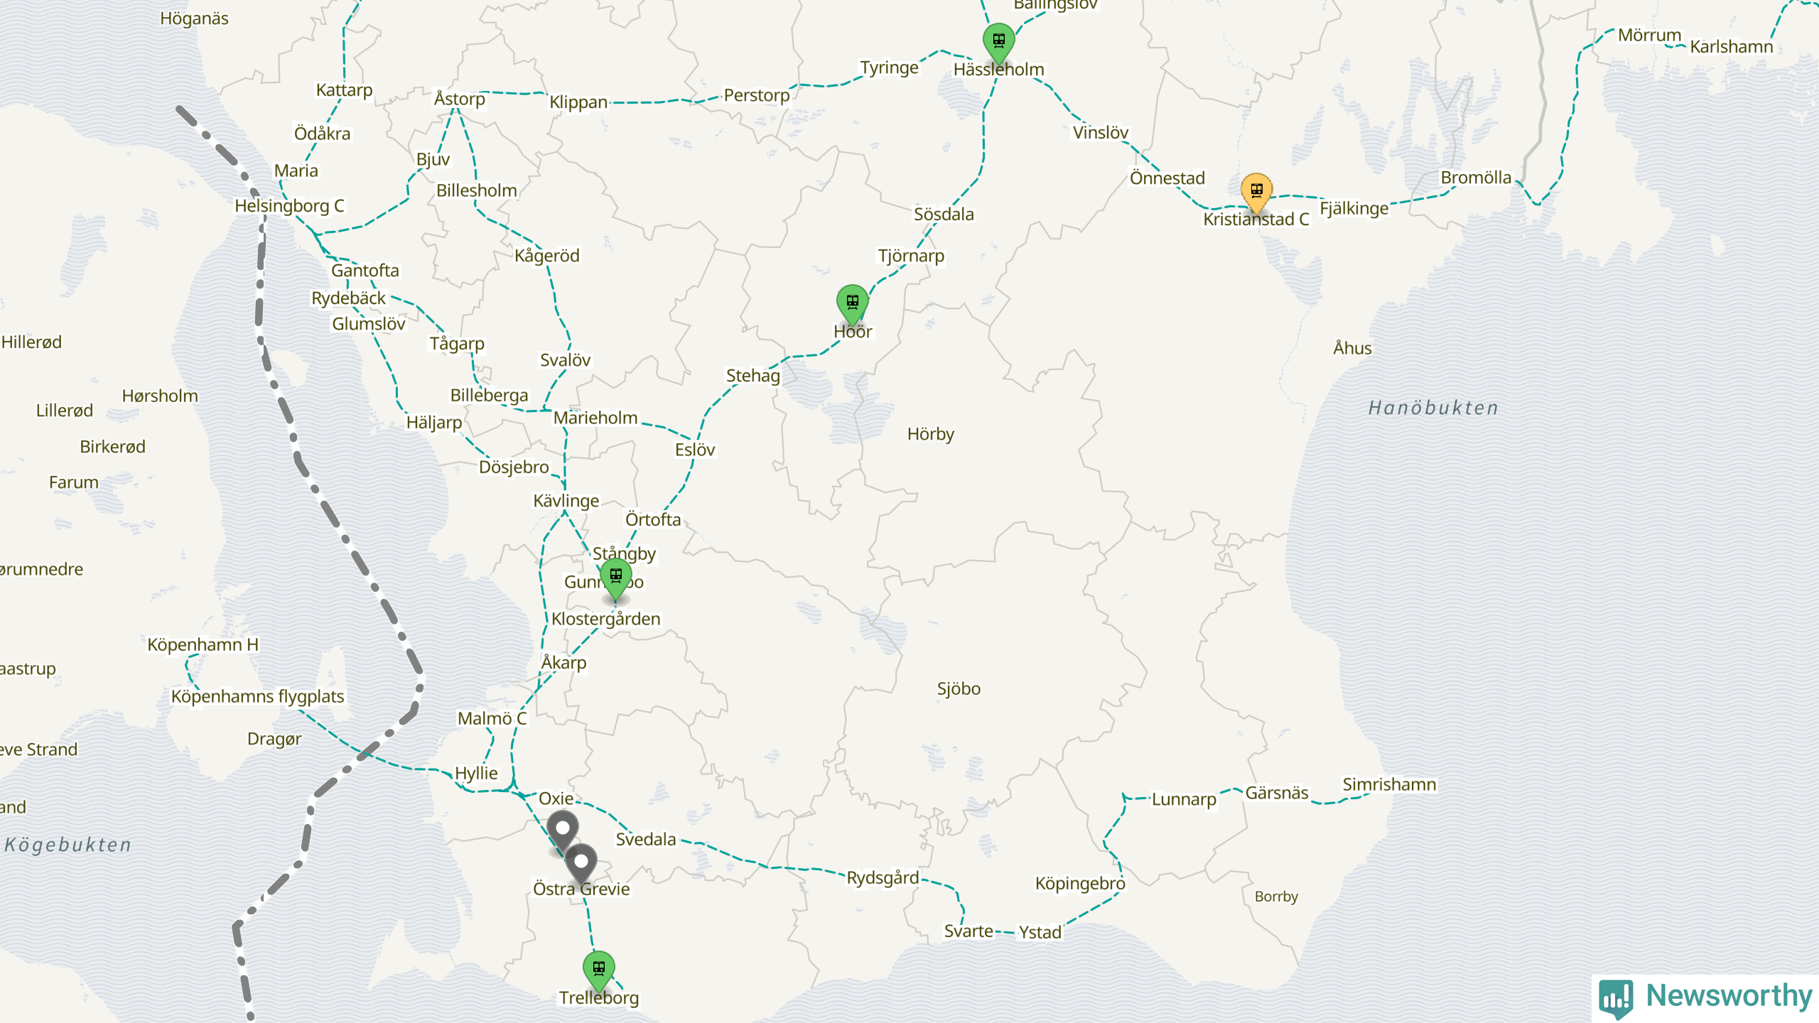1819x1023 pixels.
Task: Click the Mörrum label
Action: pos(1649,36)
